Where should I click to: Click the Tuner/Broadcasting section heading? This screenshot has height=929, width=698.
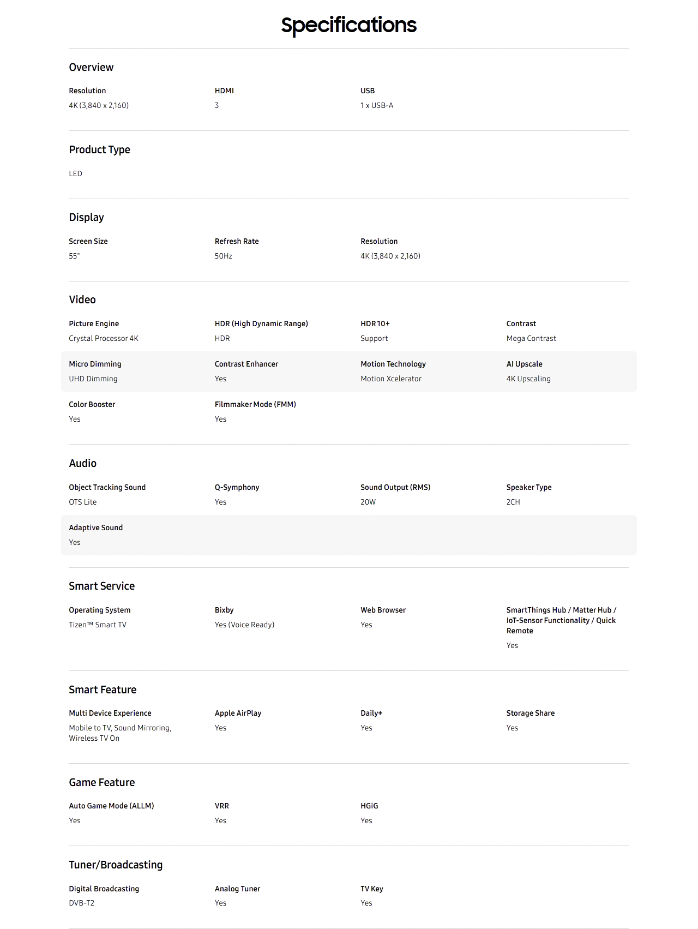[x=116, y=865]
